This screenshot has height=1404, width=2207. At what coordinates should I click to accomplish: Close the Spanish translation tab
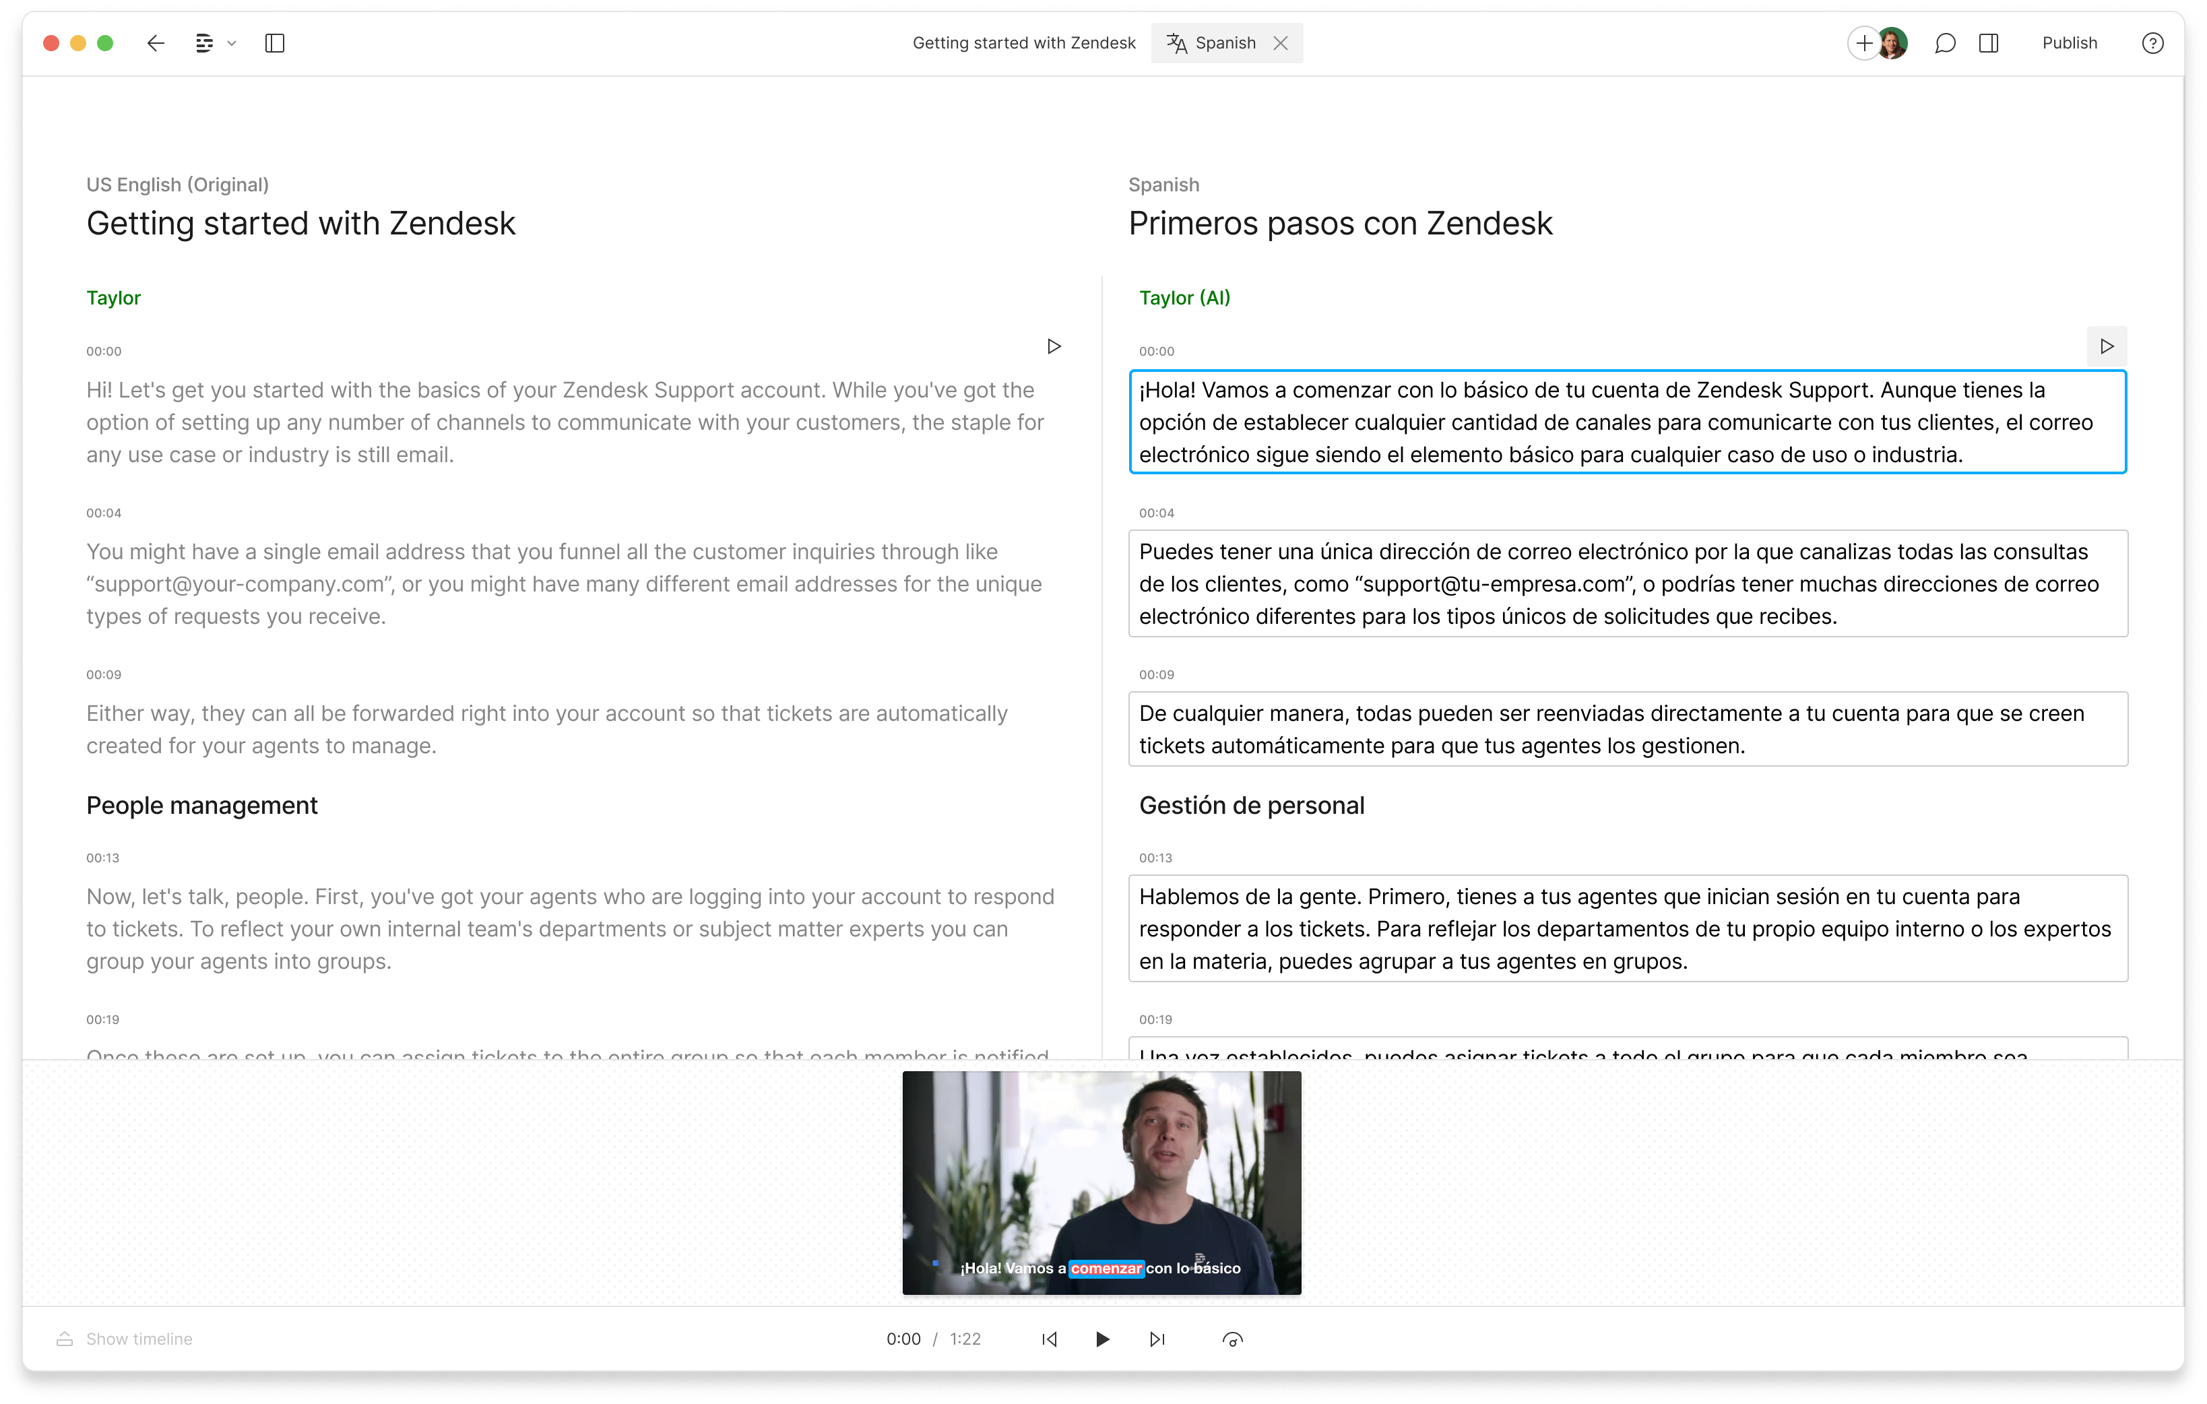click(1281, 43)
